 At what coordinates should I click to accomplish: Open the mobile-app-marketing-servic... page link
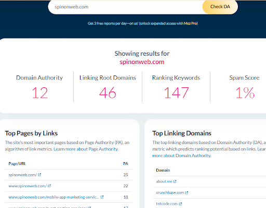pyautogui.click(x=54, y=197)
